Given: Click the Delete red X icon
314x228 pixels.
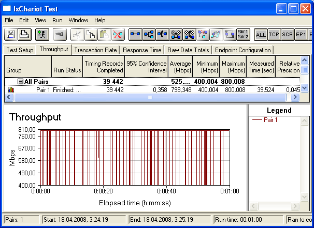Looking at the screenshot, I should [118, 34].
